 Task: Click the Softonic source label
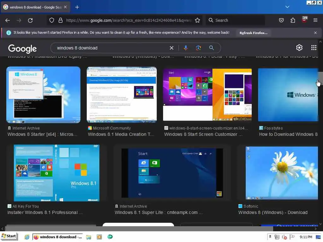point(251,206)
